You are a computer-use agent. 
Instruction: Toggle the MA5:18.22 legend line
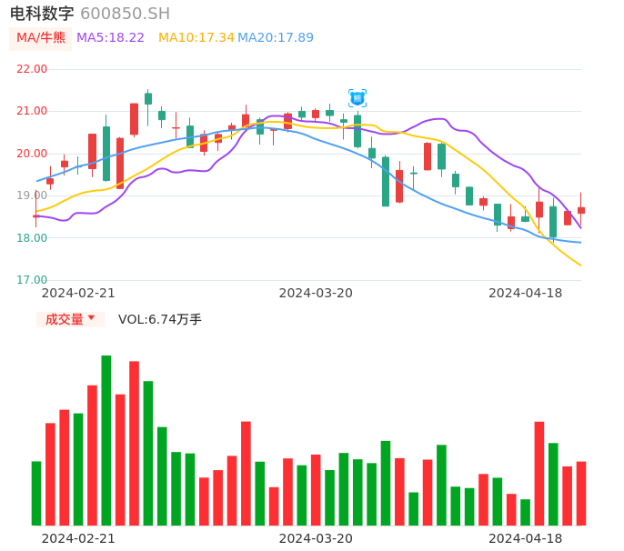point(110,38)
